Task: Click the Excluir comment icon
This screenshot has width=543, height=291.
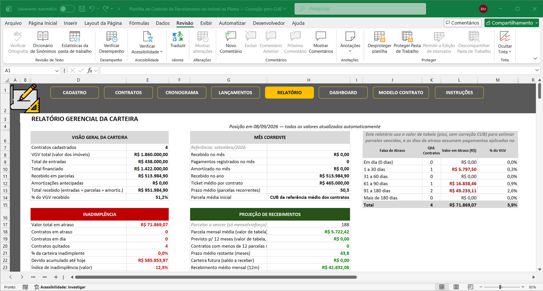Action: point(250,36)
